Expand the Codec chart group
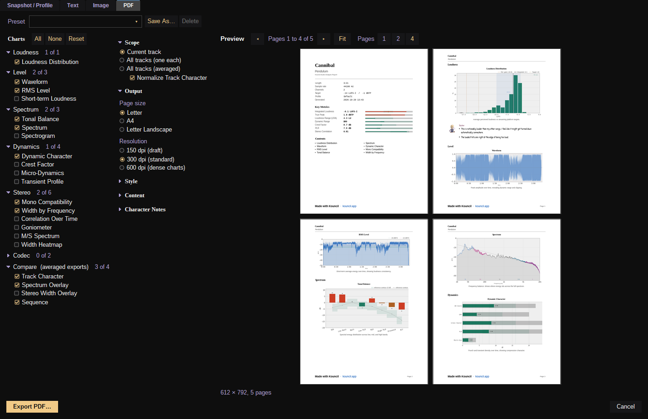Image resolution: width=648 pixels, height=419 pixels. click(8, 256)
